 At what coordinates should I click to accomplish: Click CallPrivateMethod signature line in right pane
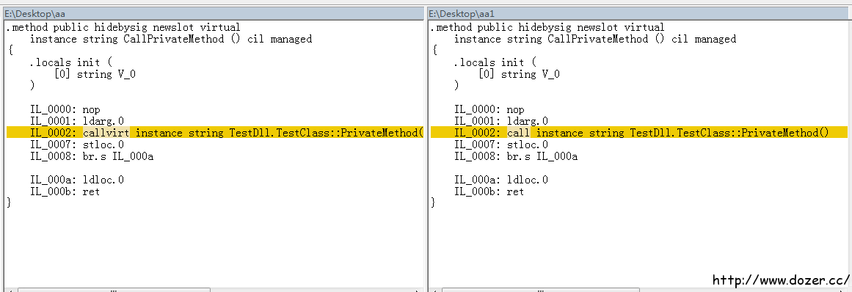pos(595,39)
